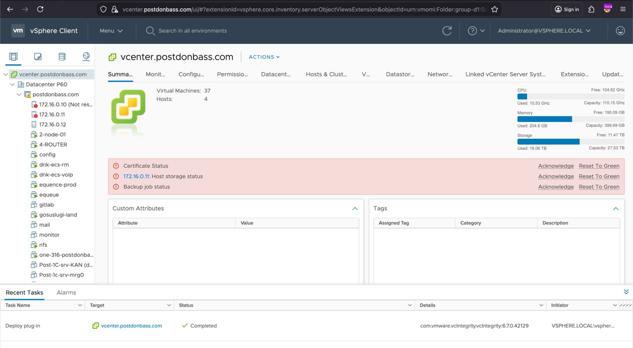Bookmark this page with star icon

coord(495,9)
